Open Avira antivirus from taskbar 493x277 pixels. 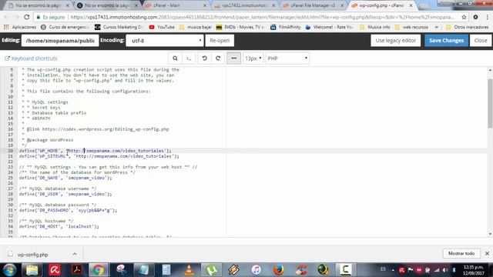point(55,270)
